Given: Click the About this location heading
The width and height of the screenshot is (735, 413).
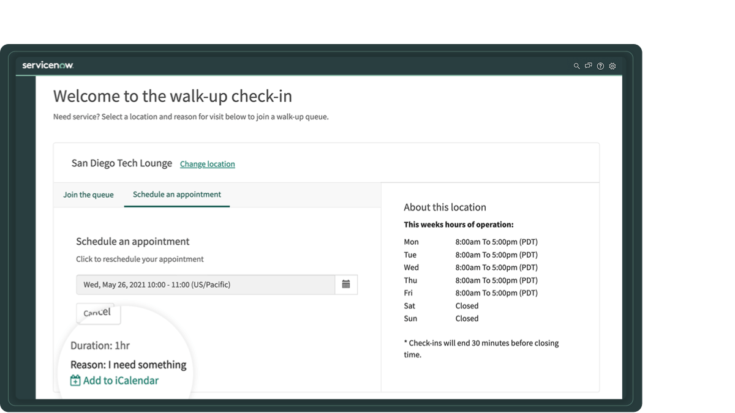Looking at the screenshot, I should 445,207.
